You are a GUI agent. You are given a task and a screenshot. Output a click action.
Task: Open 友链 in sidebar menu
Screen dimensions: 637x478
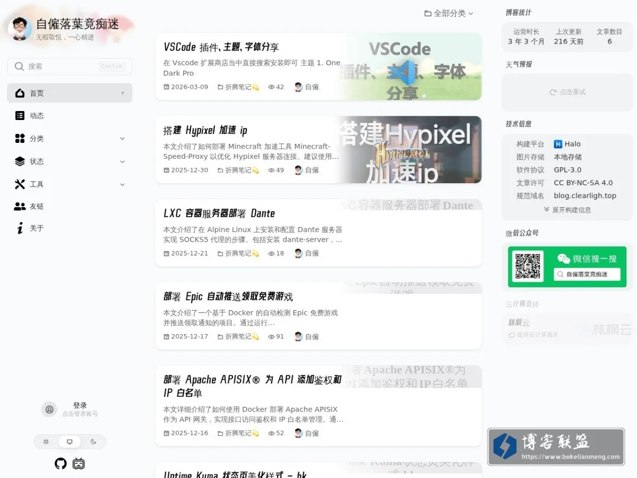[x=70, y=206]
